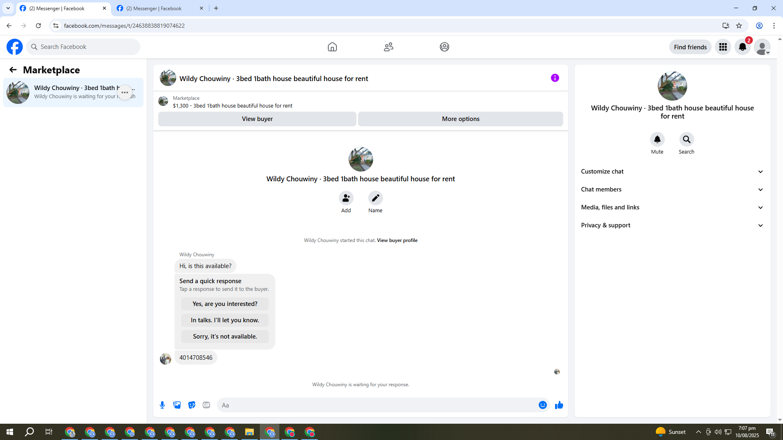
Task: Open the emoji picker in message box
Action: [542, 405]
